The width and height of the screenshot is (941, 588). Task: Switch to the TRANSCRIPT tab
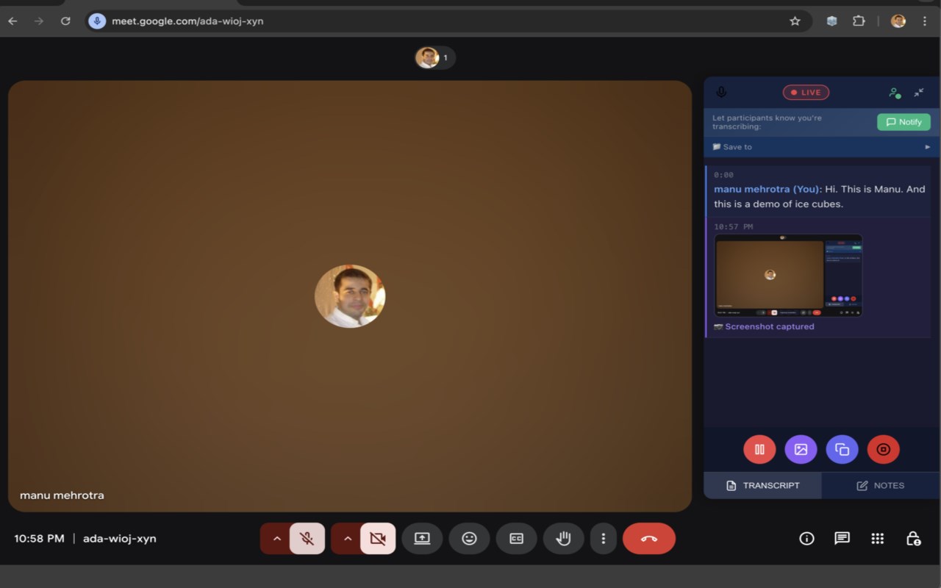[762, 485]
